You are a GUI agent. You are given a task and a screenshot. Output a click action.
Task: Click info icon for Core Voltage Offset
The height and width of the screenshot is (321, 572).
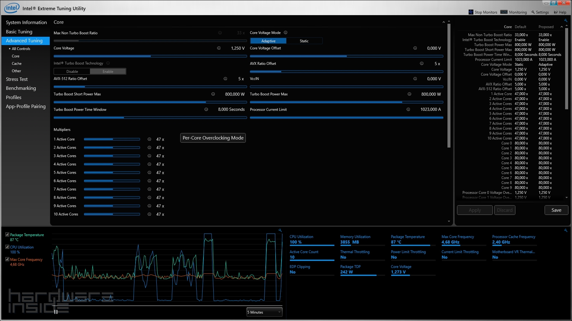click(x=415, y=48)
